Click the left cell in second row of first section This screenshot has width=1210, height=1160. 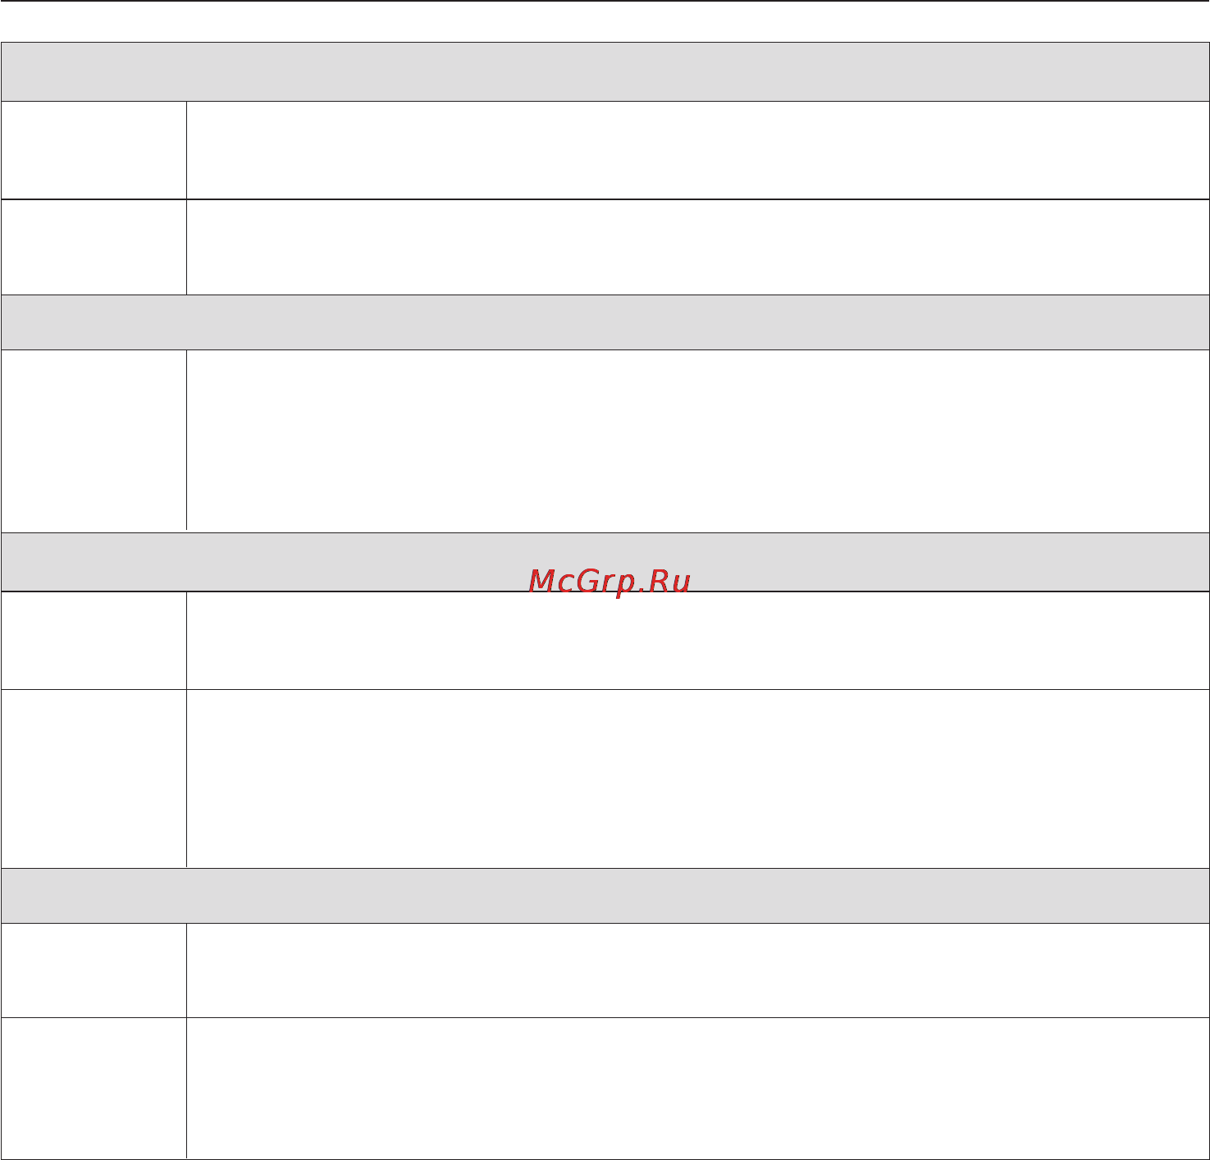[94, 247]
